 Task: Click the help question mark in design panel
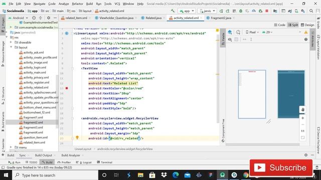click(x=306, y=39)
